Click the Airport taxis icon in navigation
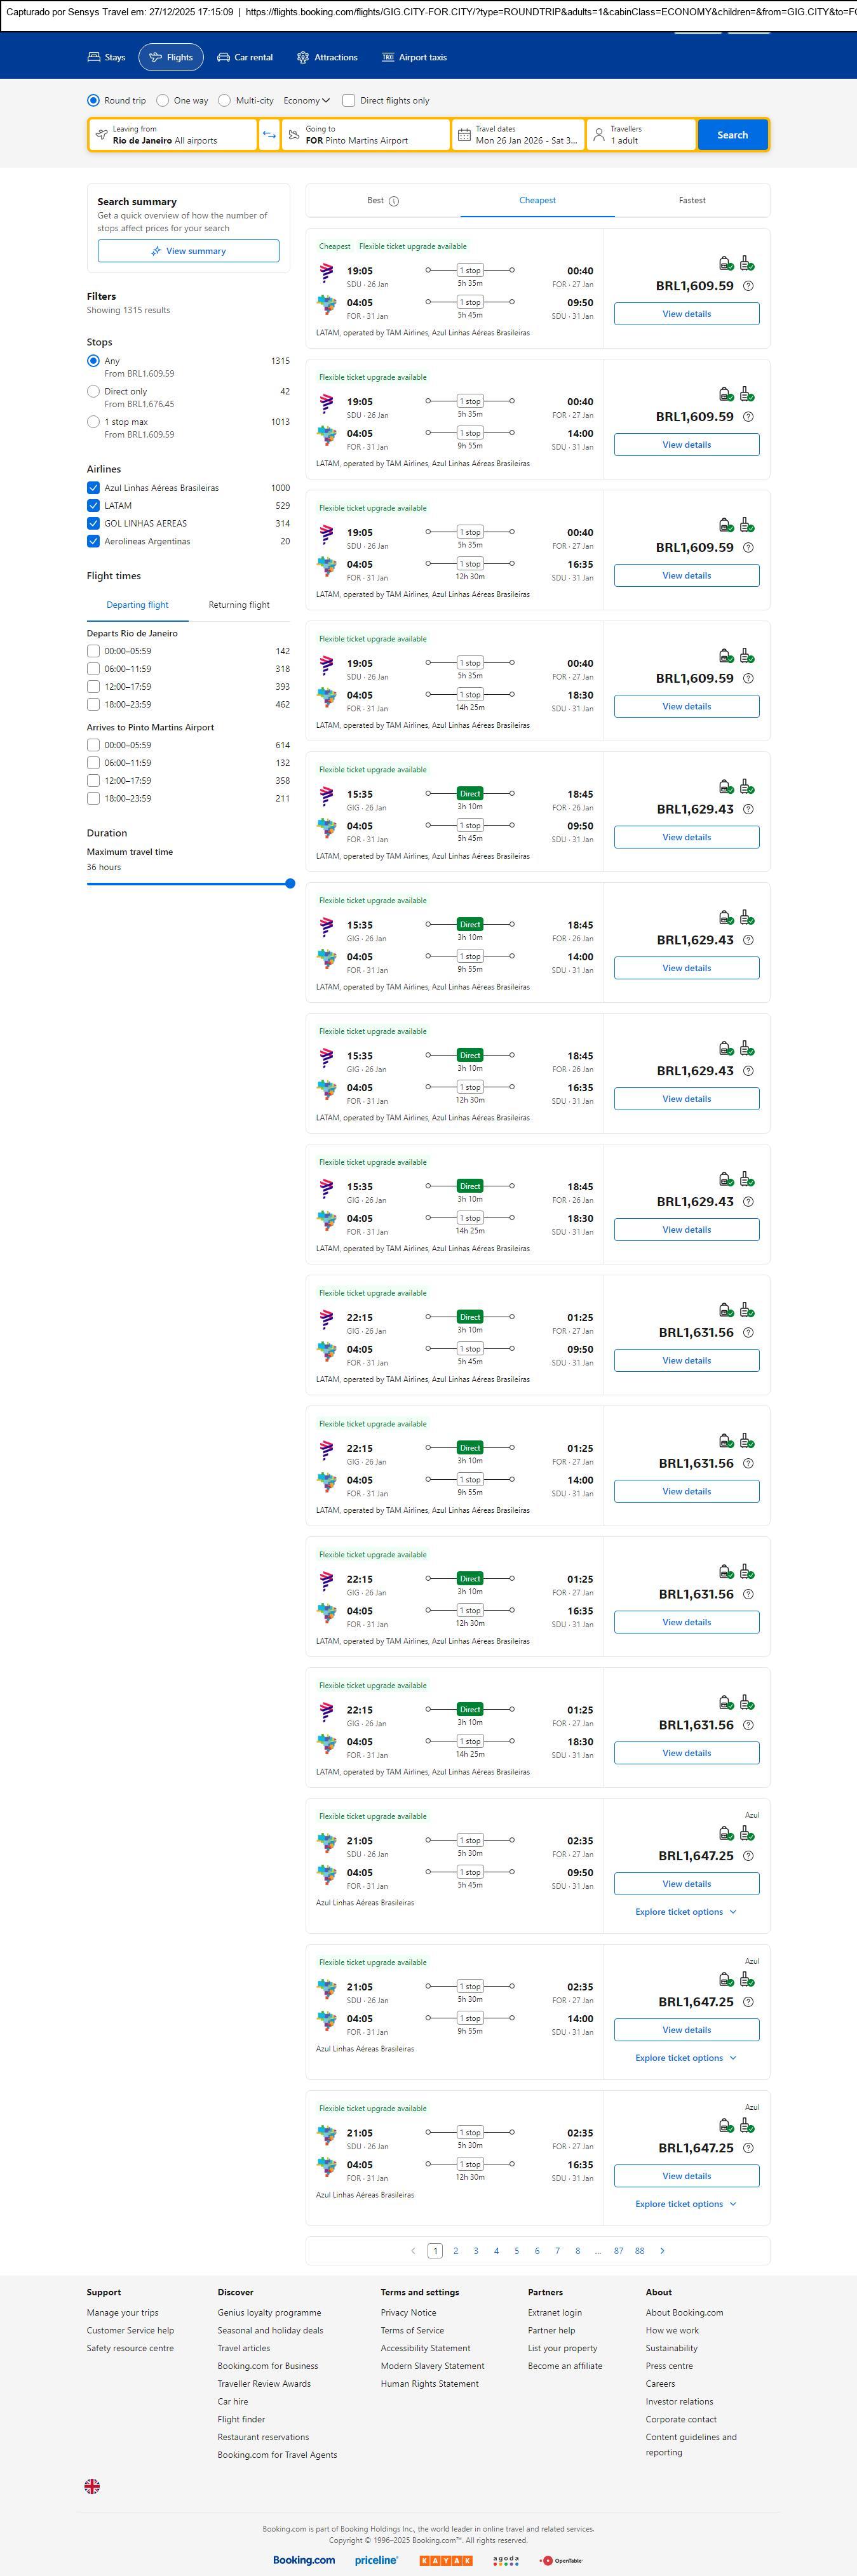857x2576 pixels. [388, 58]
